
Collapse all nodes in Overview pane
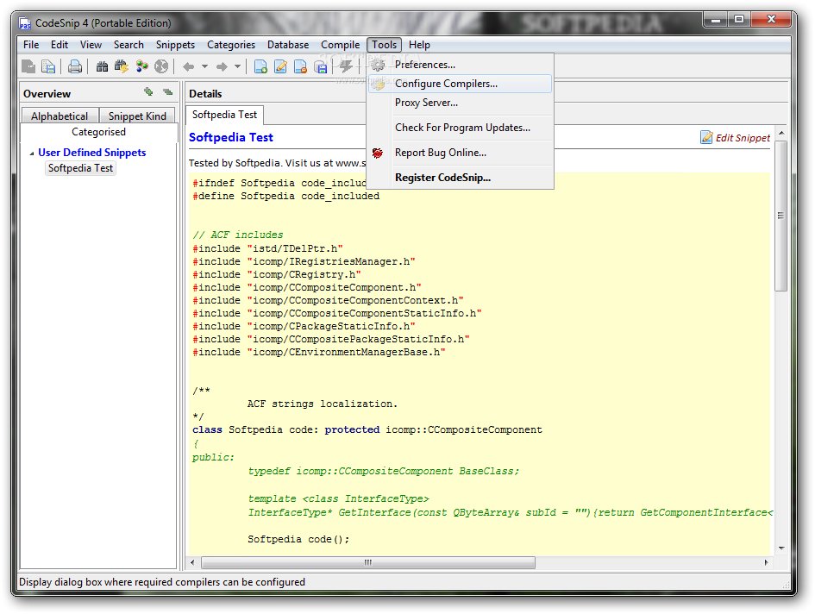tap(167, 92)
